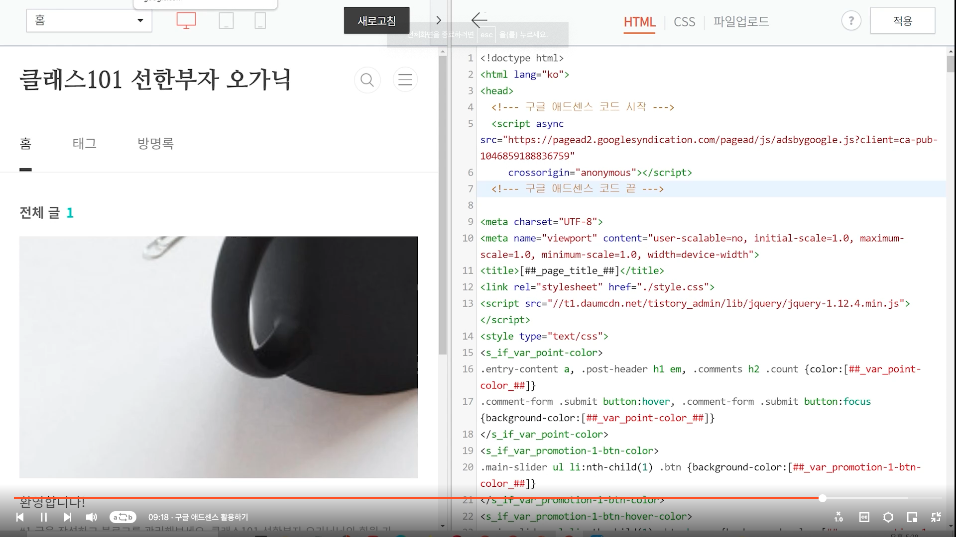Switch to tablet preview icon

click(226, 21)
